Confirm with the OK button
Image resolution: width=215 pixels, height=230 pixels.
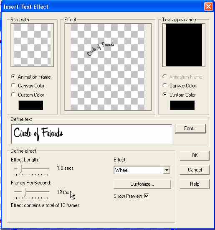point(195,156)
